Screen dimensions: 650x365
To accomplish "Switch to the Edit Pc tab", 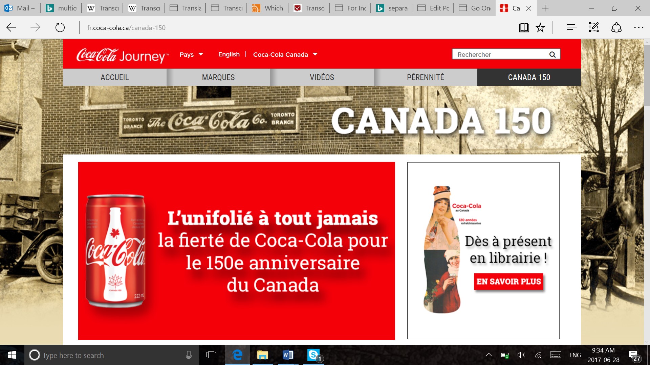I will tap(433, 8).
